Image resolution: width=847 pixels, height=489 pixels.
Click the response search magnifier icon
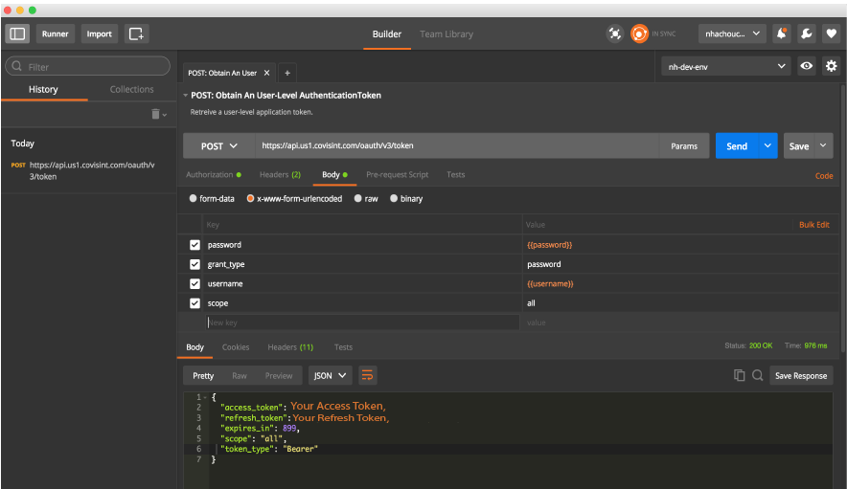click(757, 376)
